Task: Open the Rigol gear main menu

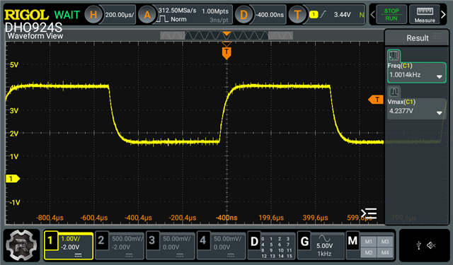Action: click(x=21, y=245)
